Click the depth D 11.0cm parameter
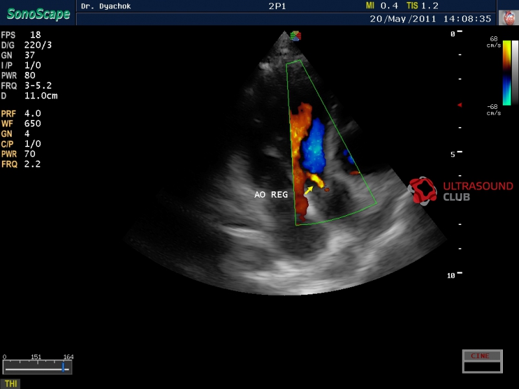The width and height of the screenshot is (519, 389). point(29,96)
